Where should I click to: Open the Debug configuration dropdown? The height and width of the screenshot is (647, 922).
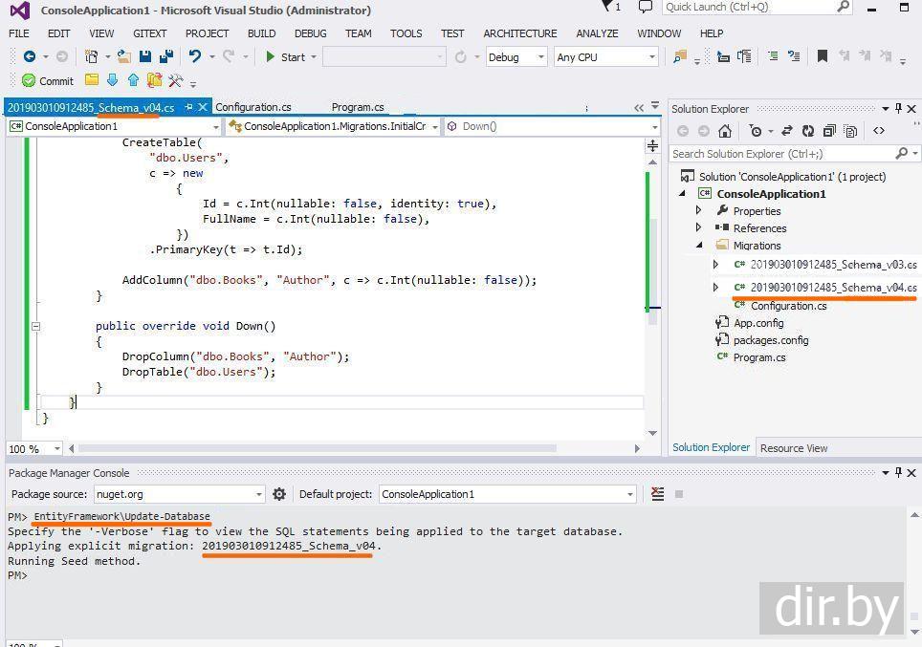pos(516,57)
